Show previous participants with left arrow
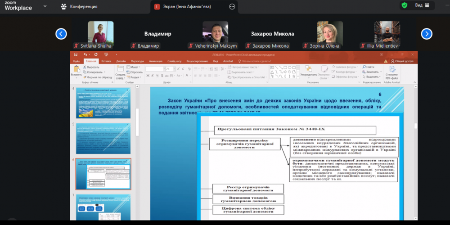 [x=61, y=34]
